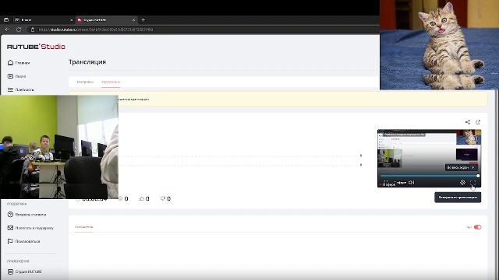This screenshot has width=499, height=280.
Task: Toggle the chat switch
Action: click(477, 227)
